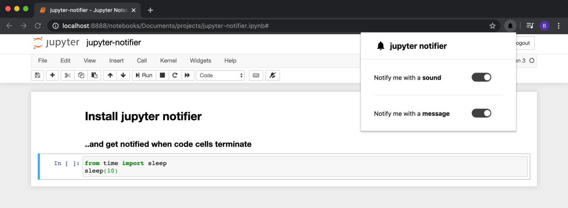This screenshot has height=208, width=568.
Task: Open the Cell menu
Action: click(x=142, y=61)
